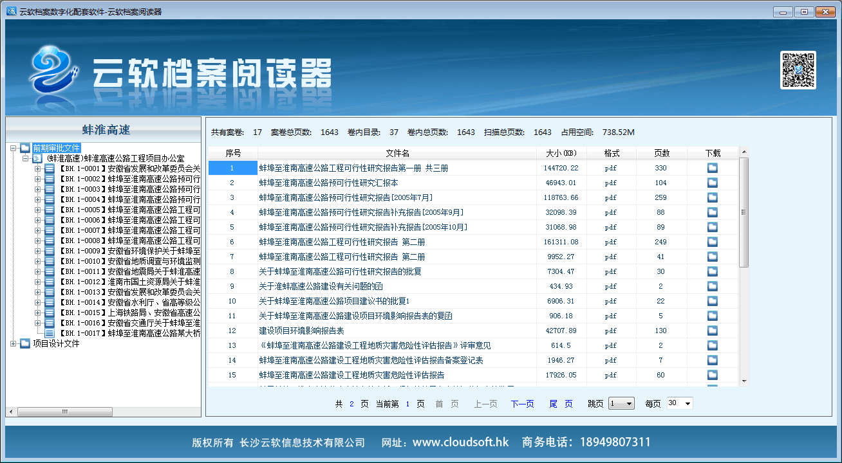The width and height of the screenshot is (842, 463).
Task: Click size cell 144720.22
Action: (561, 168)
